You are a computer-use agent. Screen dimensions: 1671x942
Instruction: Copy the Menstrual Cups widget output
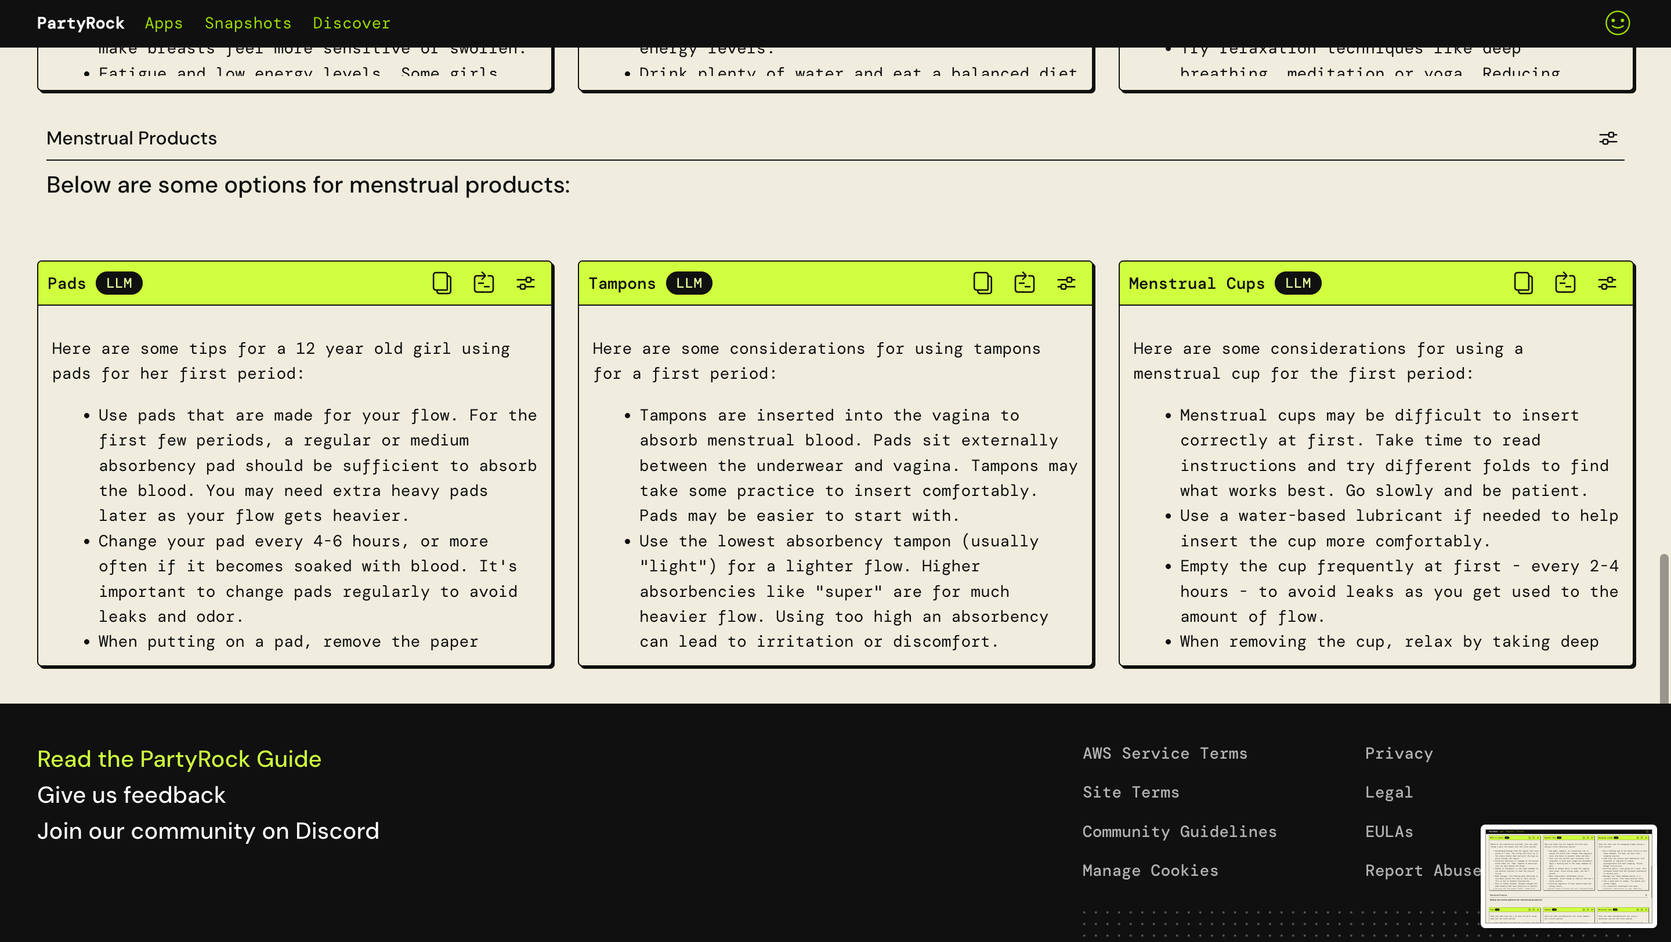click(x=1523, y=283)
